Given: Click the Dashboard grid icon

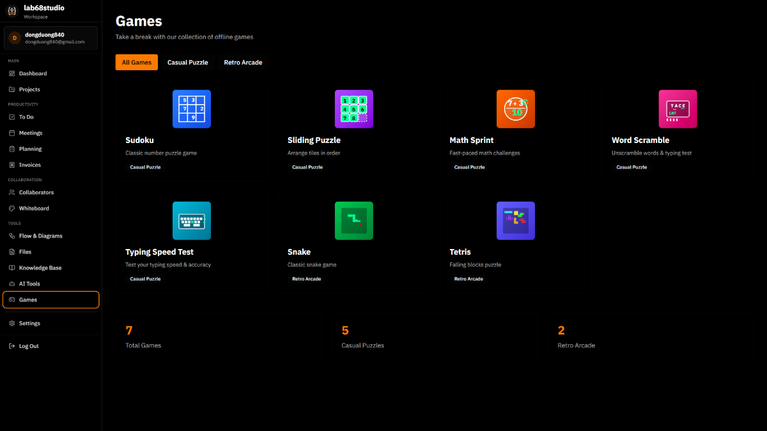Looking at the screenshot, I should tap(12, 73).
